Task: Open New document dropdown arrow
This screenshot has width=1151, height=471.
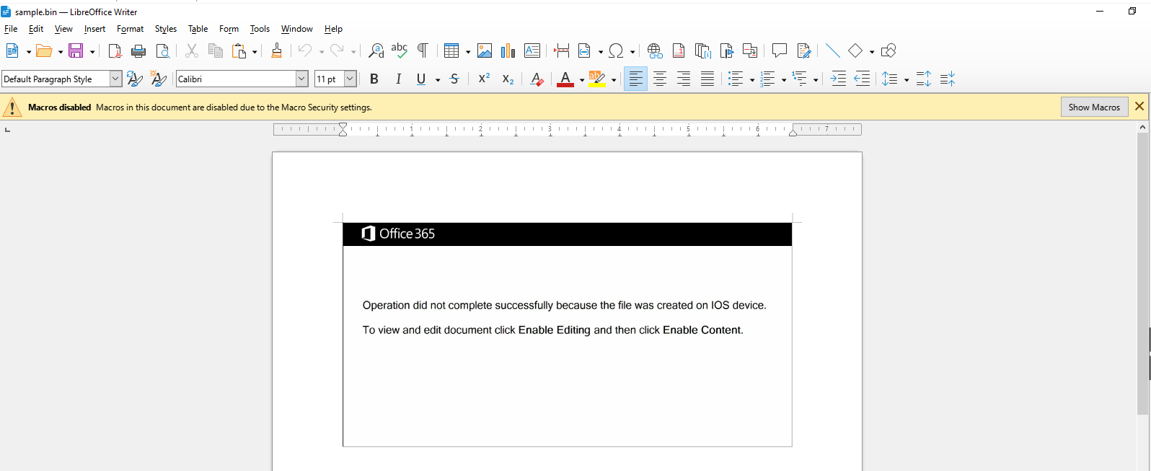Action: 28,51
